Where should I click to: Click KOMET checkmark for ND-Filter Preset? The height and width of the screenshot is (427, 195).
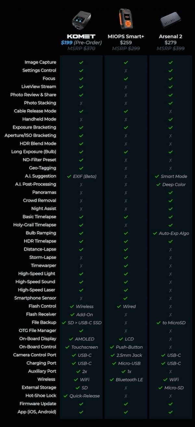point(81,160)
